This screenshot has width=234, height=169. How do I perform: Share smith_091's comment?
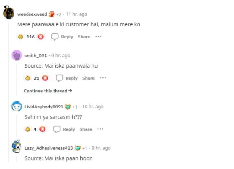pyautogui.click(x=88, y=78)
